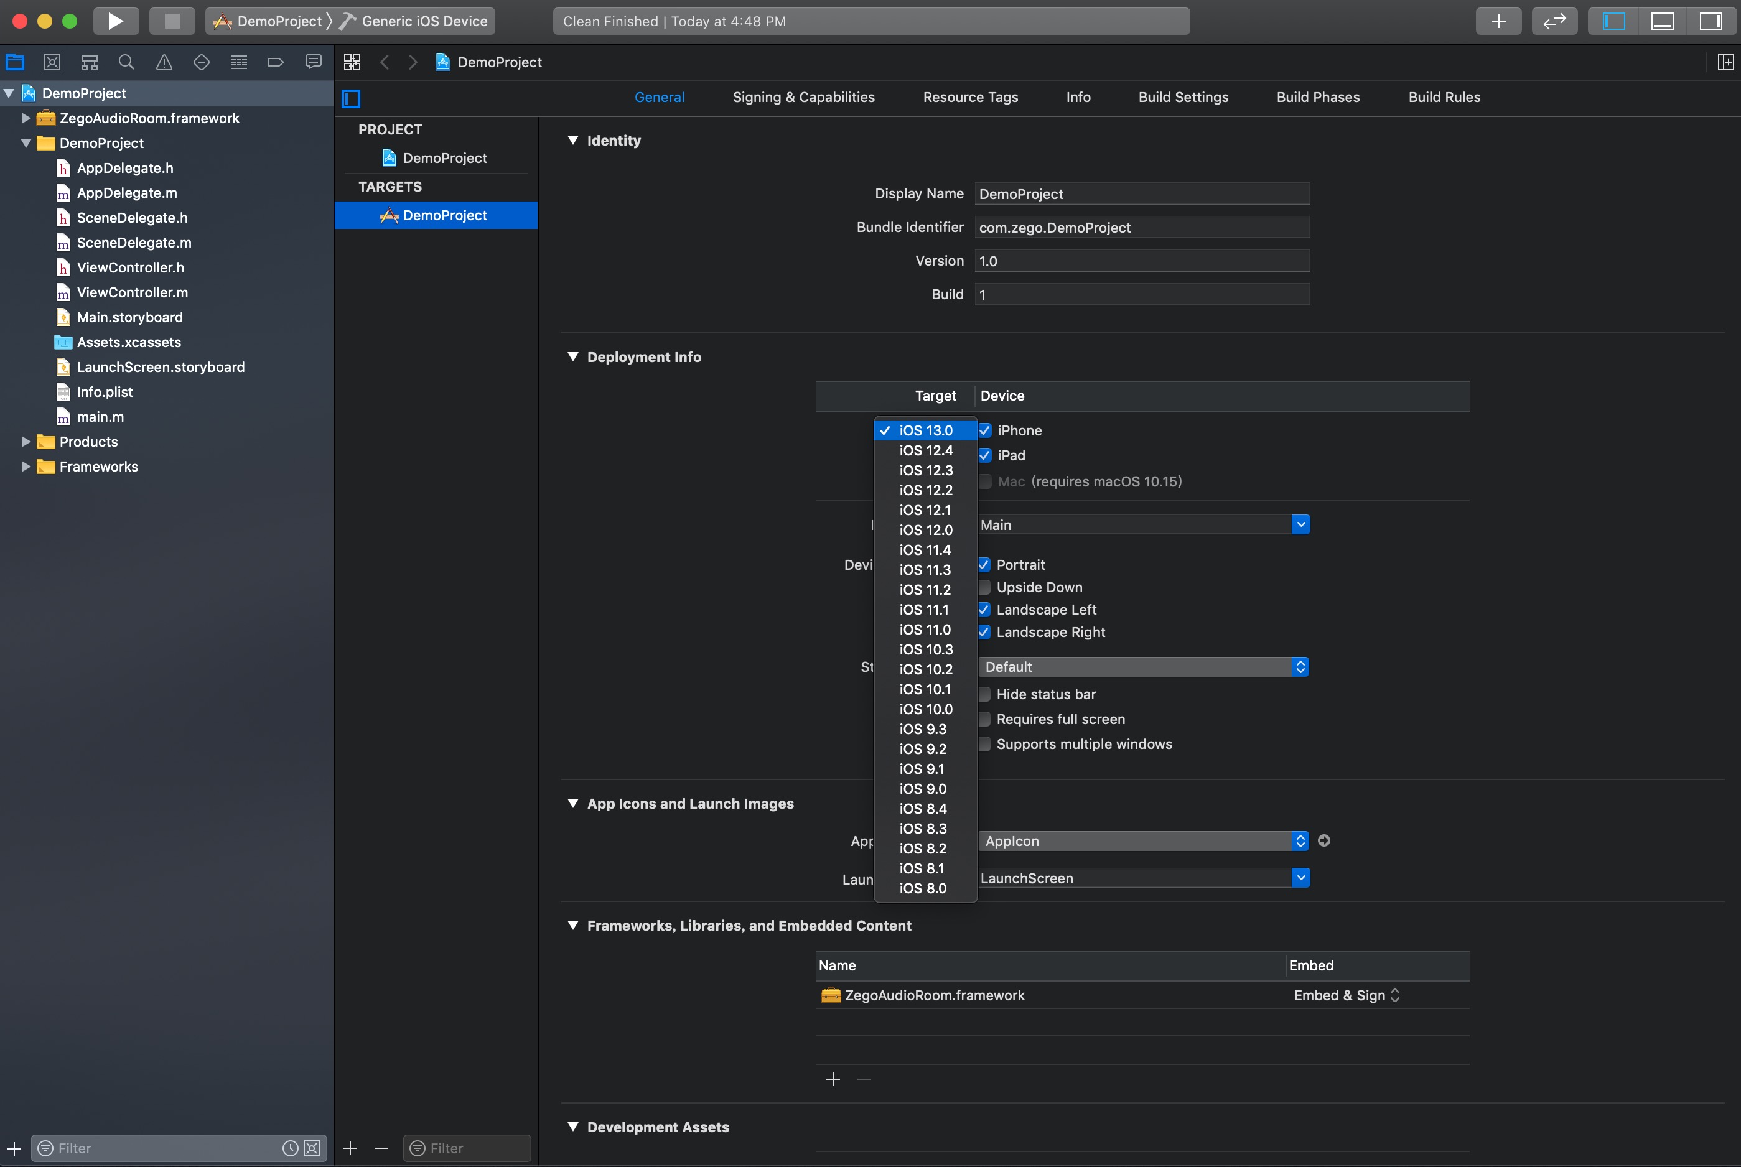
Task: Select Generic iOS Device destination
Action: click(x=414, y=21)
